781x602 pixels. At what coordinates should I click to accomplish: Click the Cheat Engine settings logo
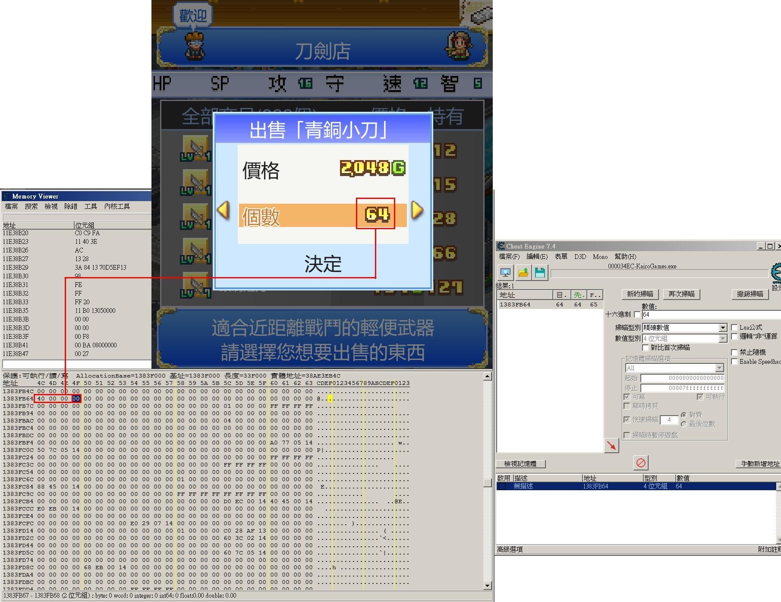(x=775, y=274)
